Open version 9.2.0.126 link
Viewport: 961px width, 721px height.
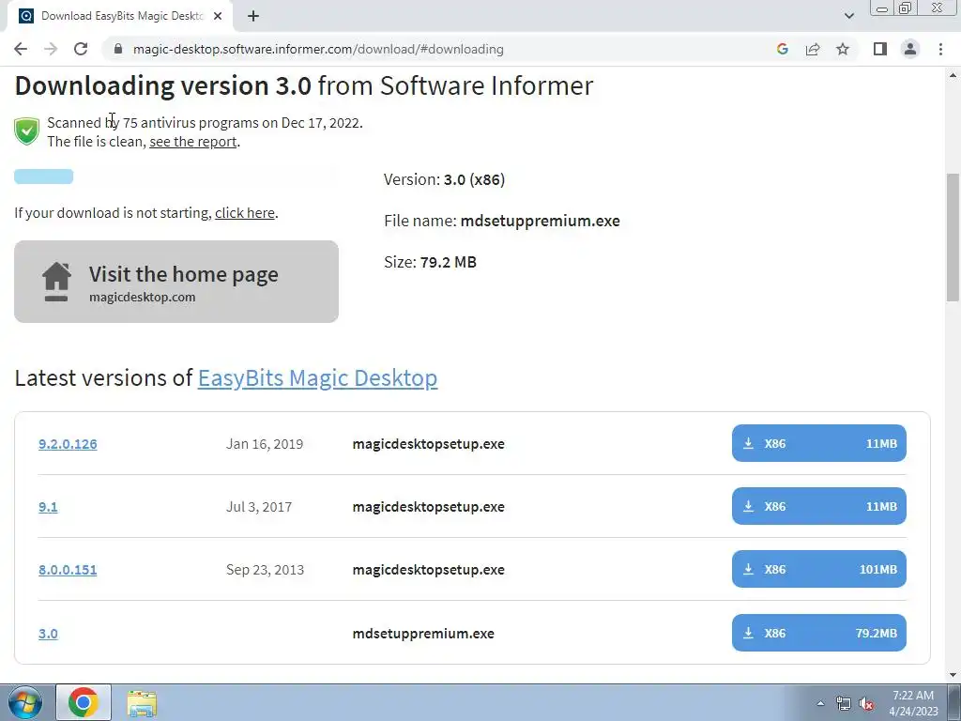[x=68, y=444]
